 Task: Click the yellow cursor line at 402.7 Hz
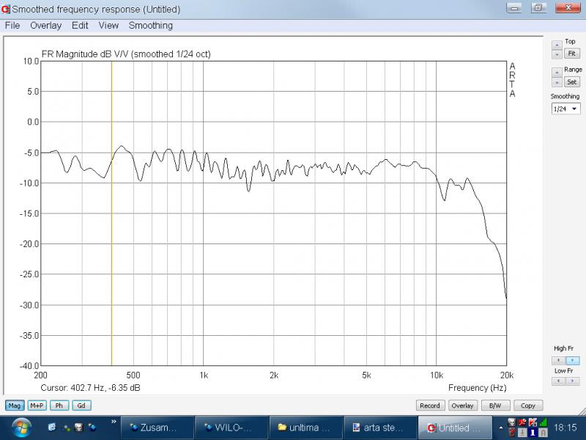click(x=111, y=213)
